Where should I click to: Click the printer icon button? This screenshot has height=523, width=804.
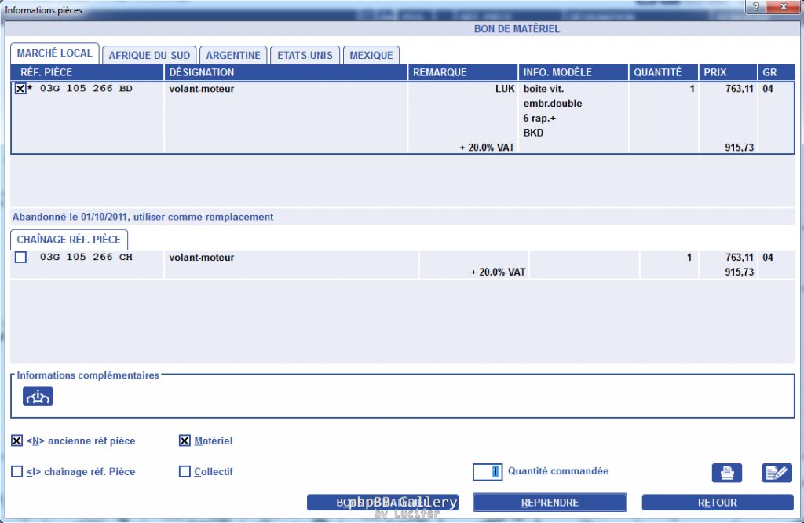coord(726,473)
